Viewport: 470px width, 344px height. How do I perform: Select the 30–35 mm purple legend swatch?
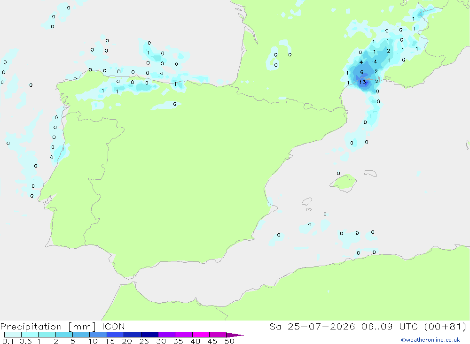pyautogui.click(x=167, y=335)
